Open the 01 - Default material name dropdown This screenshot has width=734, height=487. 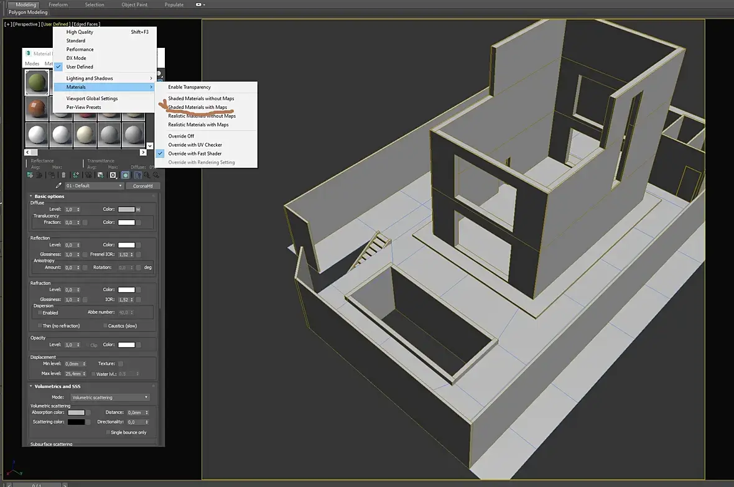point(94,186)
